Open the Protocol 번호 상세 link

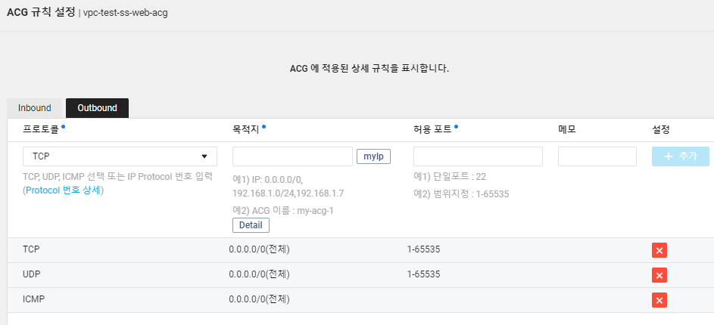62,190
